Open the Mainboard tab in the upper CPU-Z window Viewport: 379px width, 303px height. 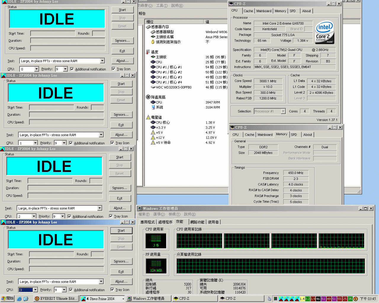pyautogui.click(x=264, y=11)
